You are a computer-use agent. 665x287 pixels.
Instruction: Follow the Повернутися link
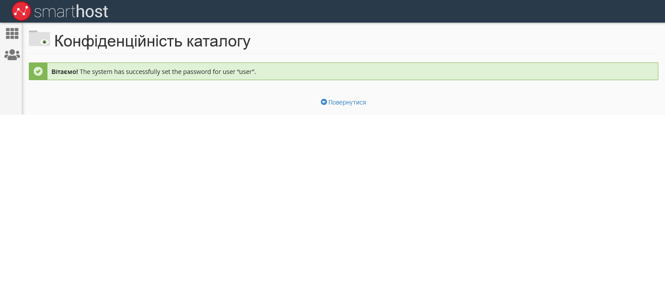point(347,102)
